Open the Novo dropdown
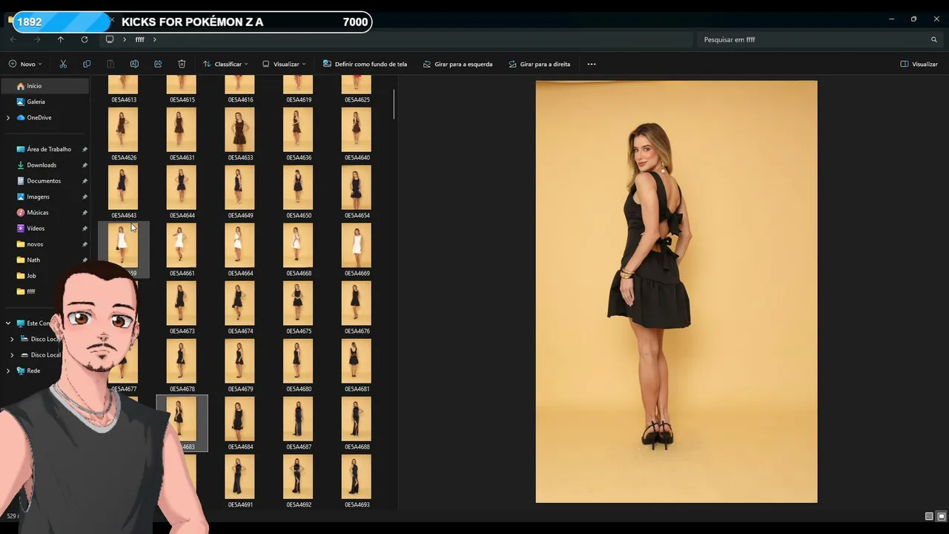 coord(25,64)
